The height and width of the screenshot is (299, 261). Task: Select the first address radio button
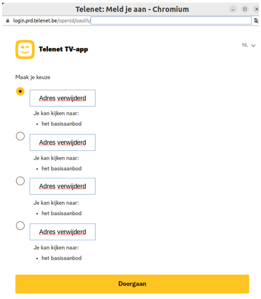tap(20, 92)
